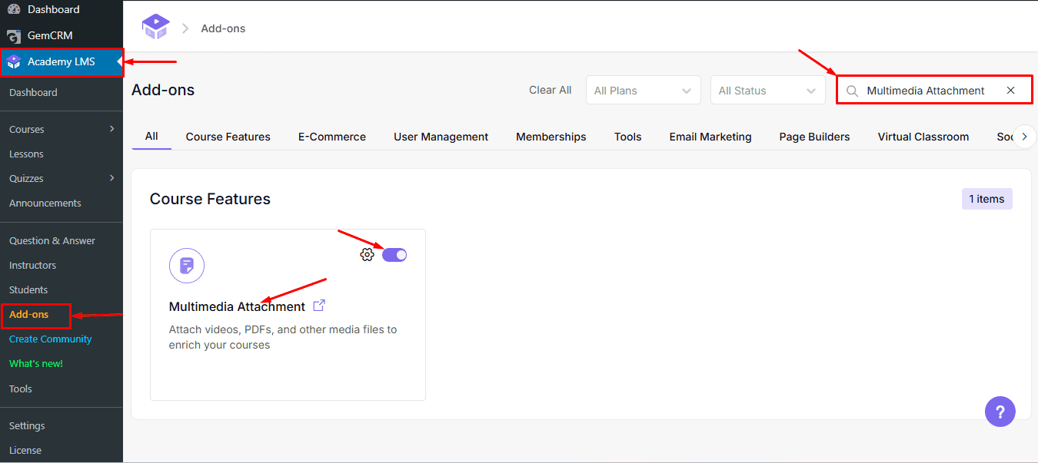Switch to the E-Commerce tab
The width and height of the screenshot is (1038, 463).
(332, 137)
